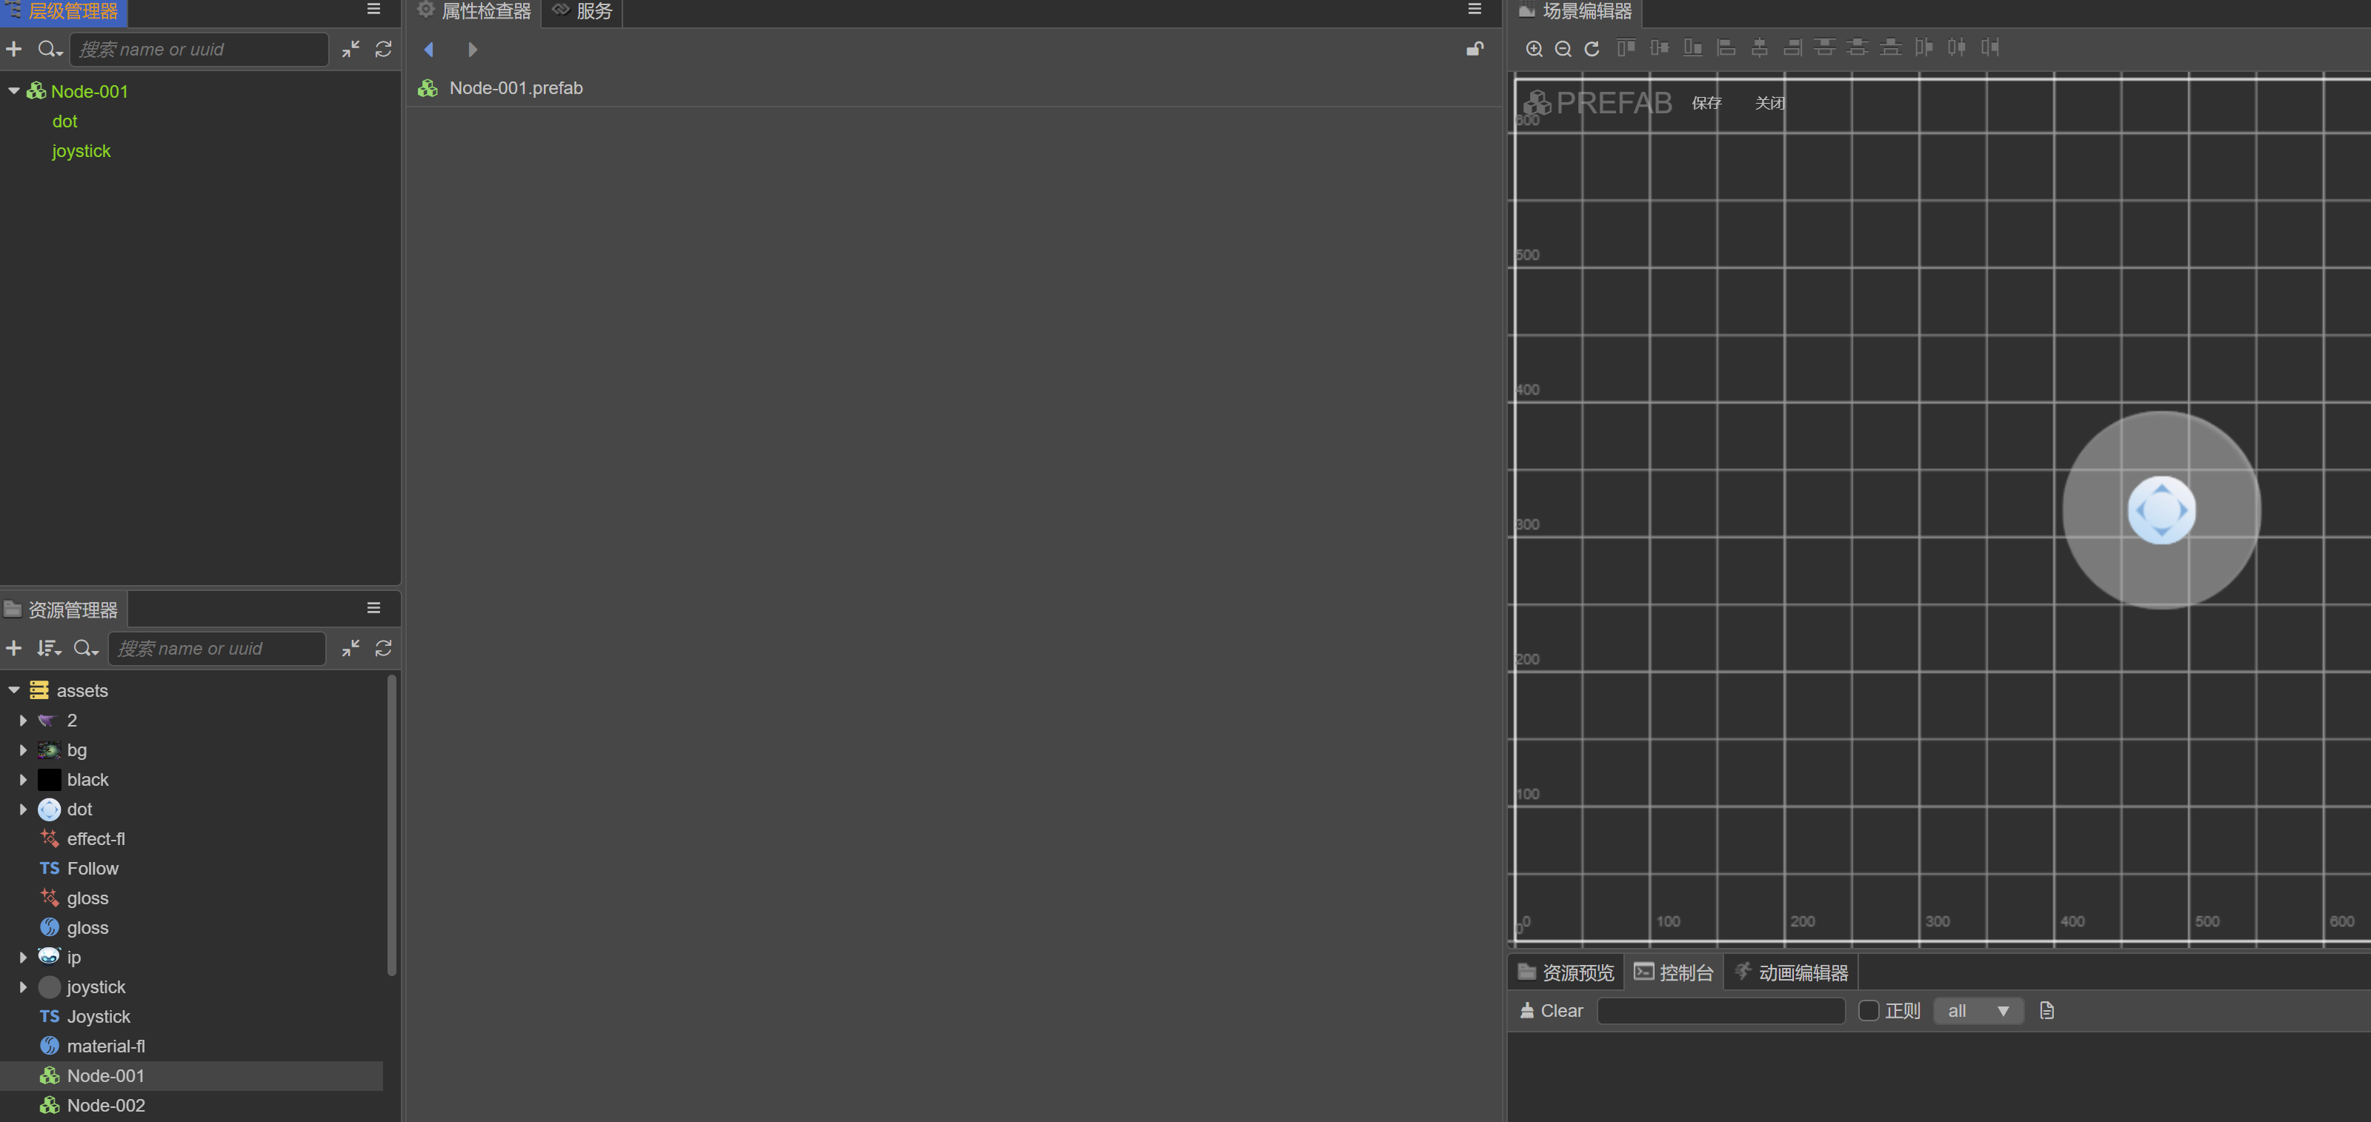Expand the joystick asset in assets
2371x1122 pixels.
[x=23, y=986]
